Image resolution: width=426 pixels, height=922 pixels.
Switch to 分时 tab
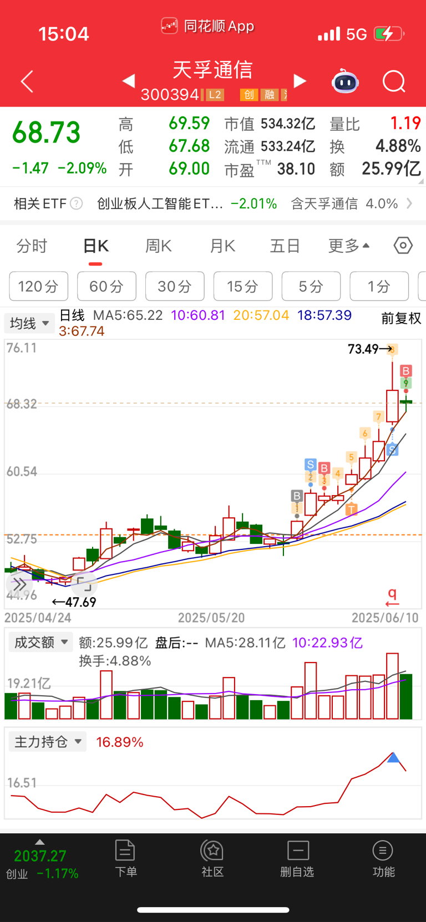32,246
